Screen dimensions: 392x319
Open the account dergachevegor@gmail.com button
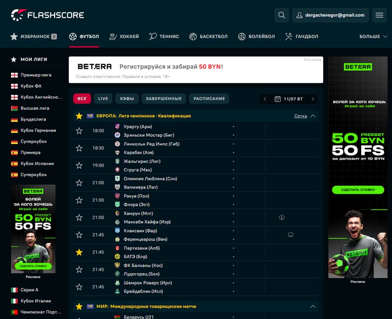click(330, 15)
